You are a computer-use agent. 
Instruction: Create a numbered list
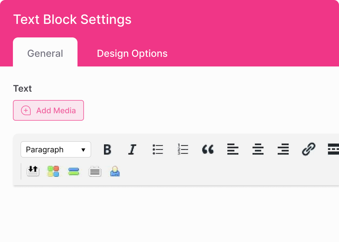[x=183, y=149]
